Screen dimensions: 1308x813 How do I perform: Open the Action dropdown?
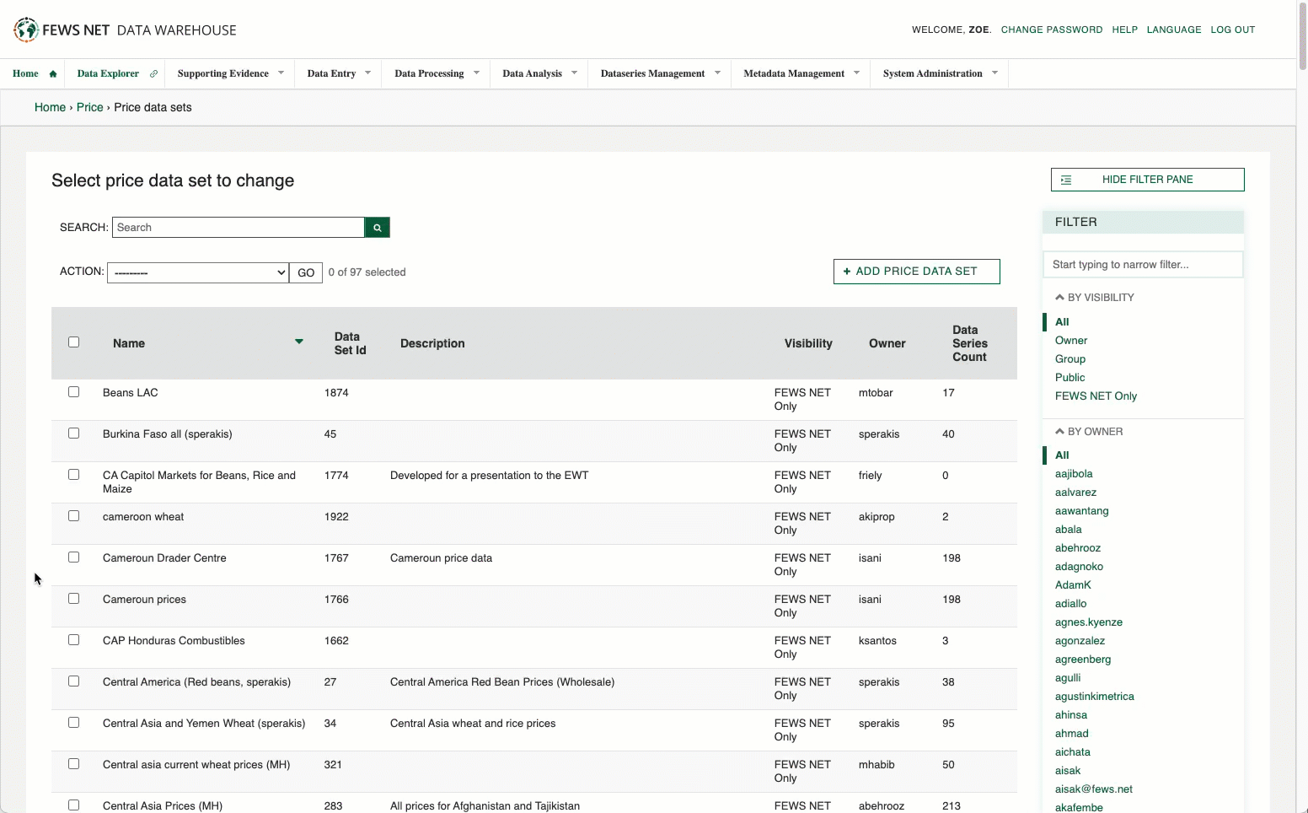click(x=198, y=273)
